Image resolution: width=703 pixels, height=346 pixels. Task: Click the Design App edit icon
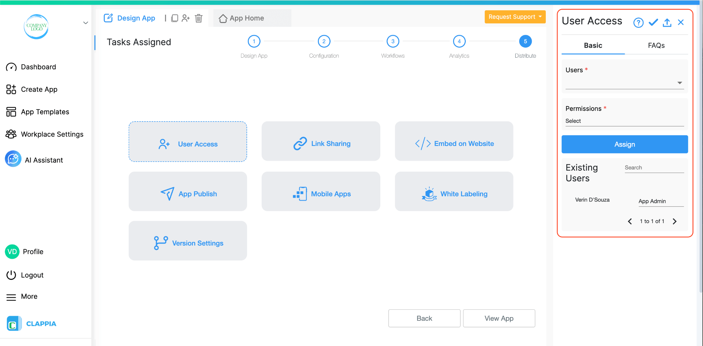pyautogui.click(x=108, y=18)
